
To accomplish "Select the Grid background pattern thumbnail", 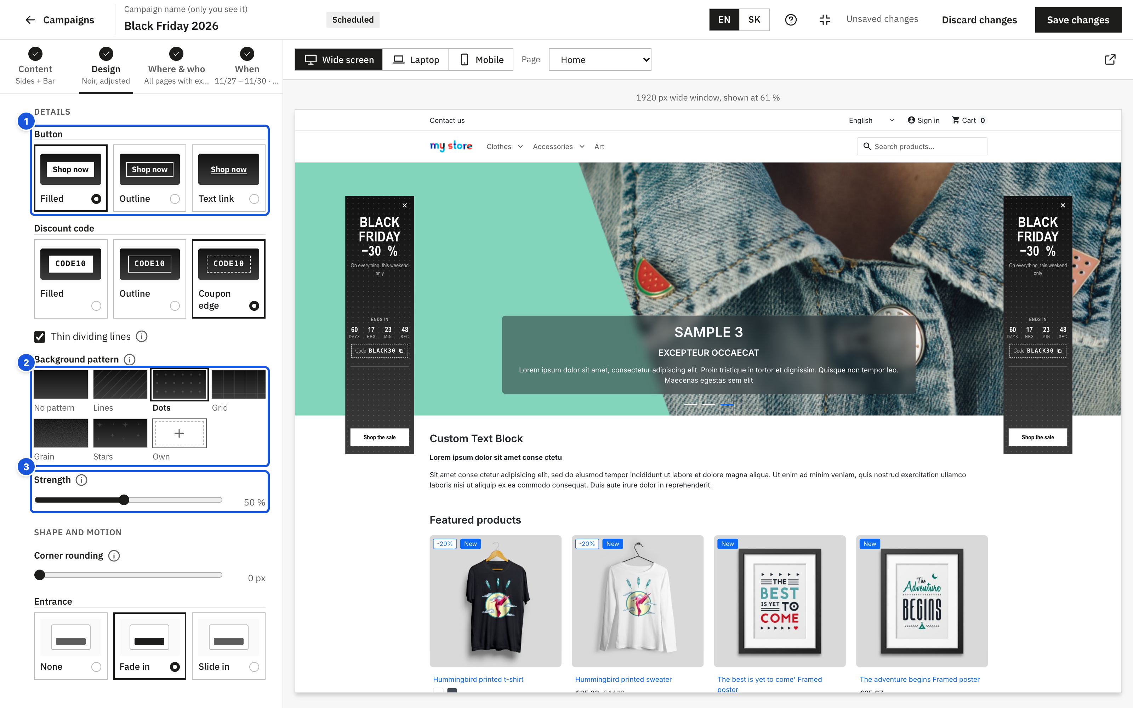I will click(238, 384).
